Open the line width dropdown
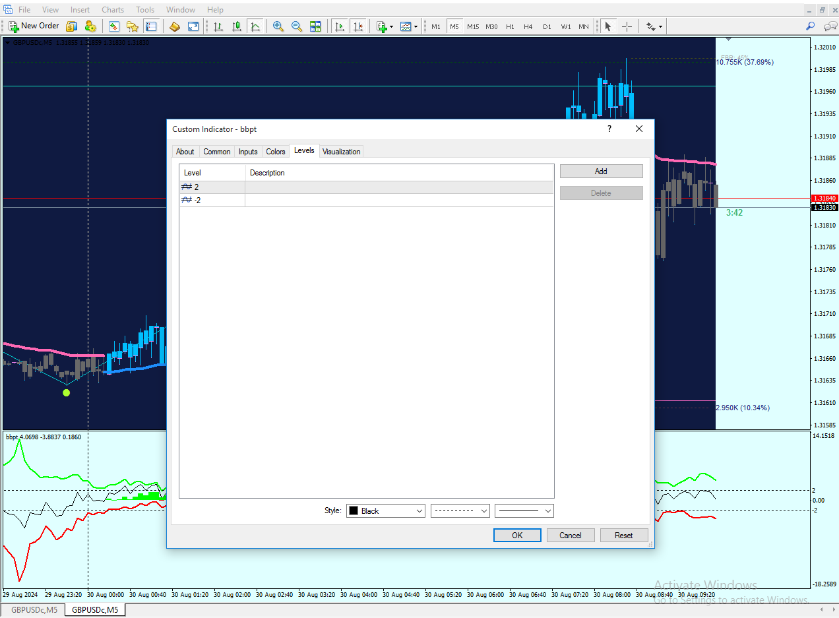Image resolution: width=839 pixels, height=618 pixels. point(524,511)
